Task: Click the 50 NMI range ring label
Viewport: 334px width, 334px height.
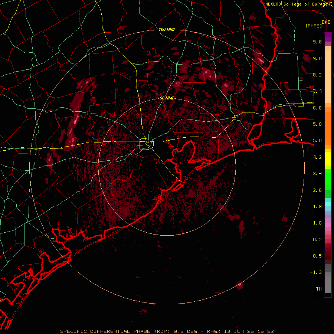Action: point(167,98)
